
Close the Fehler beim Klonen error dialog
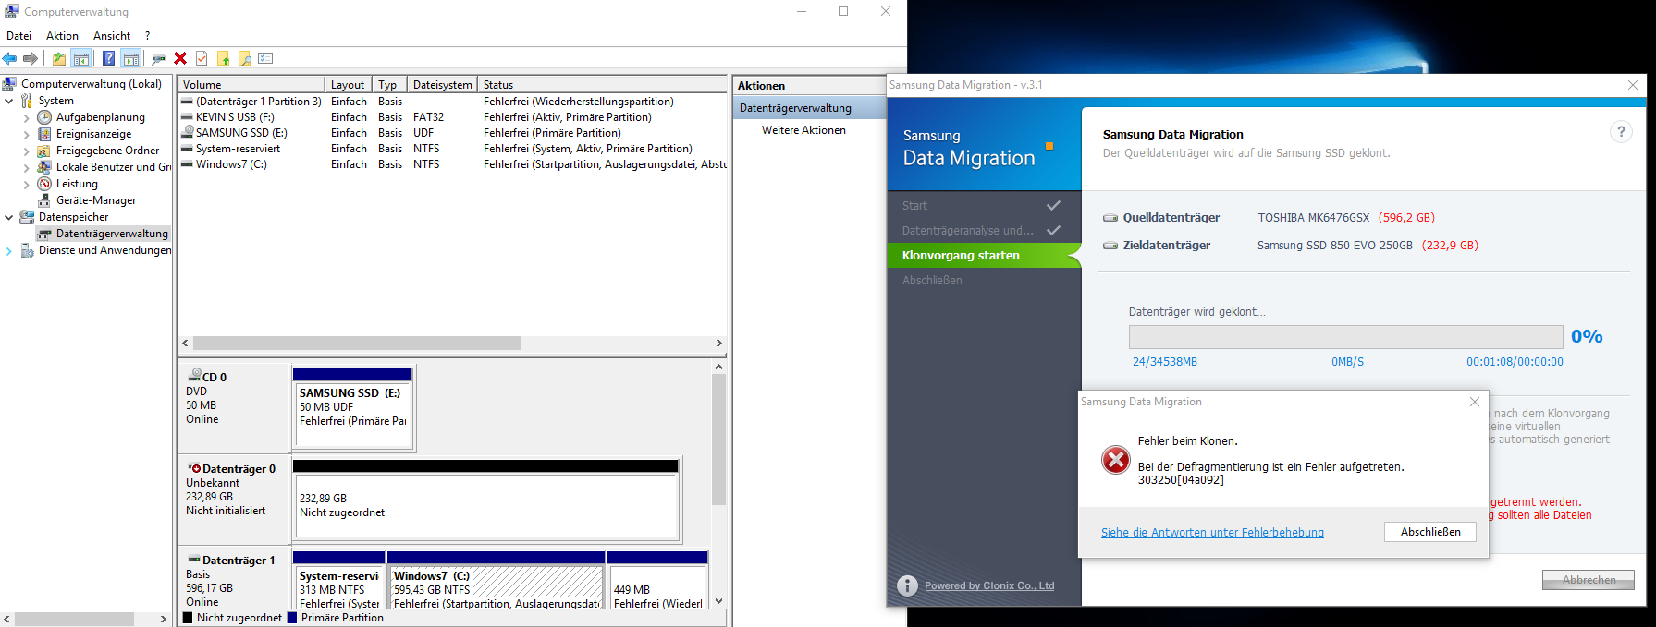click(x=1475, y=402)
